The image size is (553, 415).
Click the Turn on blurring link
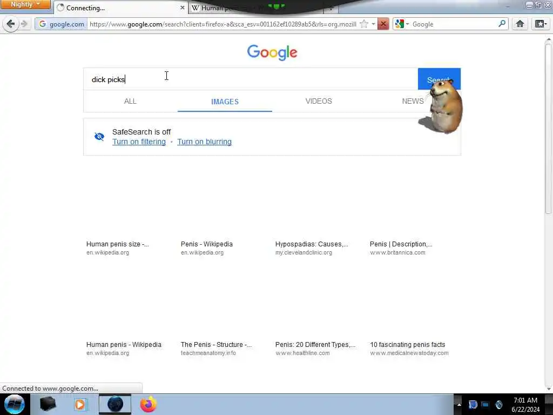coord(204,142)
